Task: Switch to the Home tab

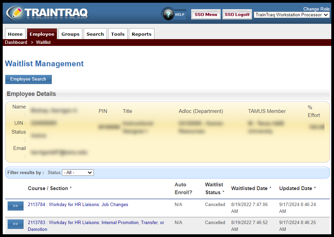Action: point(15,34)
